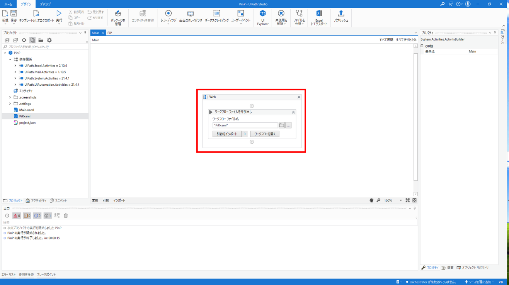Browse for workflow file with folder button
Screen dimensions: 509x285
tap(282, 126)
